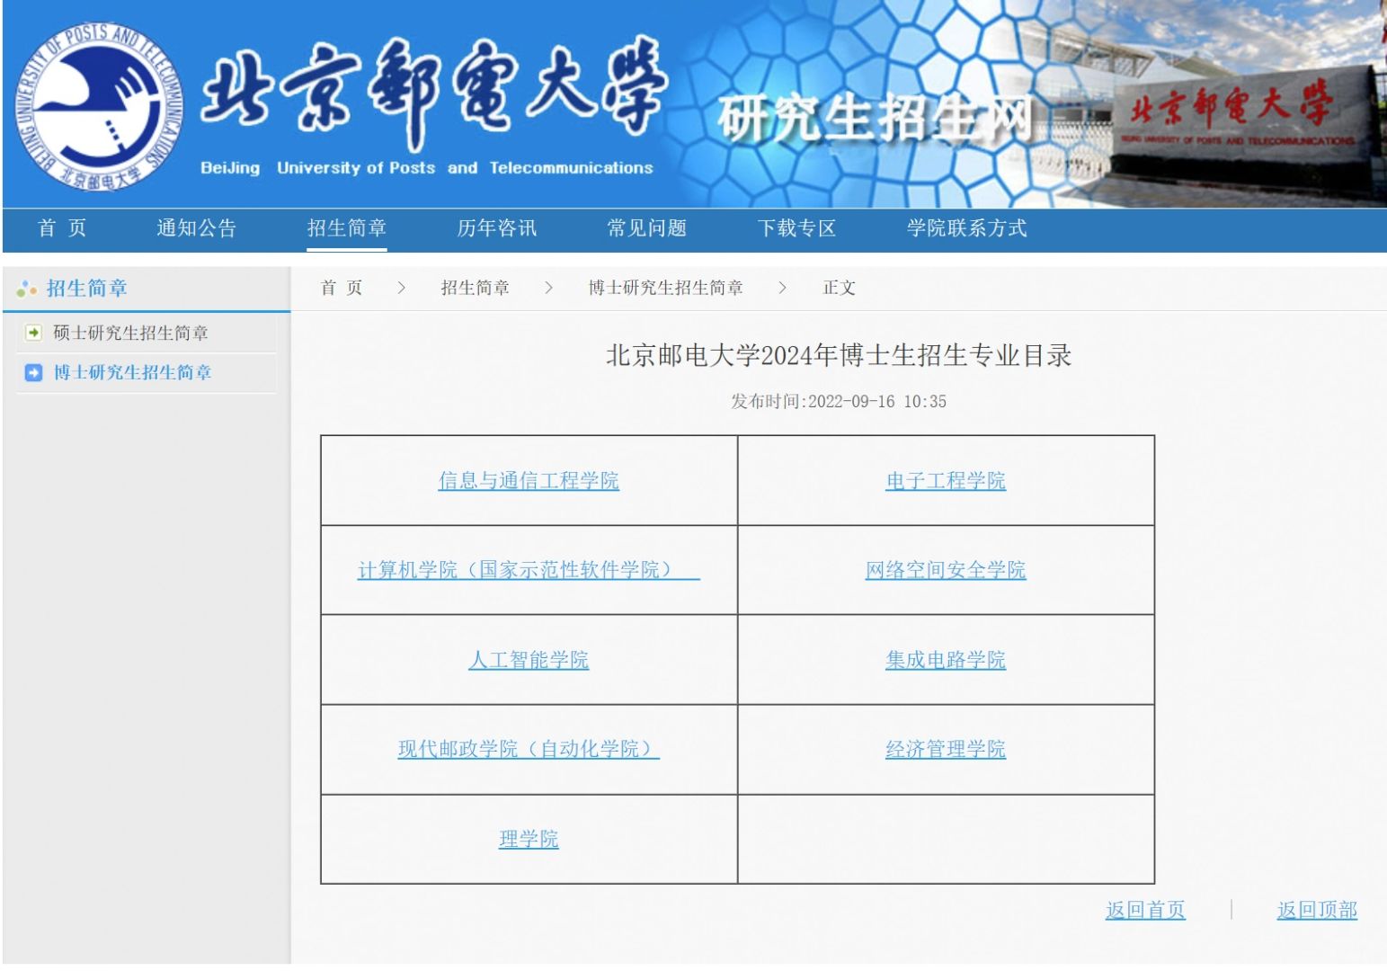1387x971 pixels.
Task: Click the 博士研究生招生简章 breadcrumb
Action: point(665,288)
